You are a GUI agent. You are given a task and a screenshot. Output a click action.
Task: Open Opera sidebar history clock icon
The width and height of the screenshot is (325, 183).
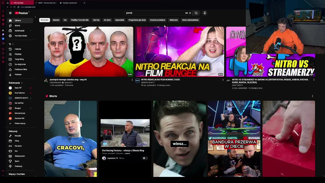(x=3, y=53)
